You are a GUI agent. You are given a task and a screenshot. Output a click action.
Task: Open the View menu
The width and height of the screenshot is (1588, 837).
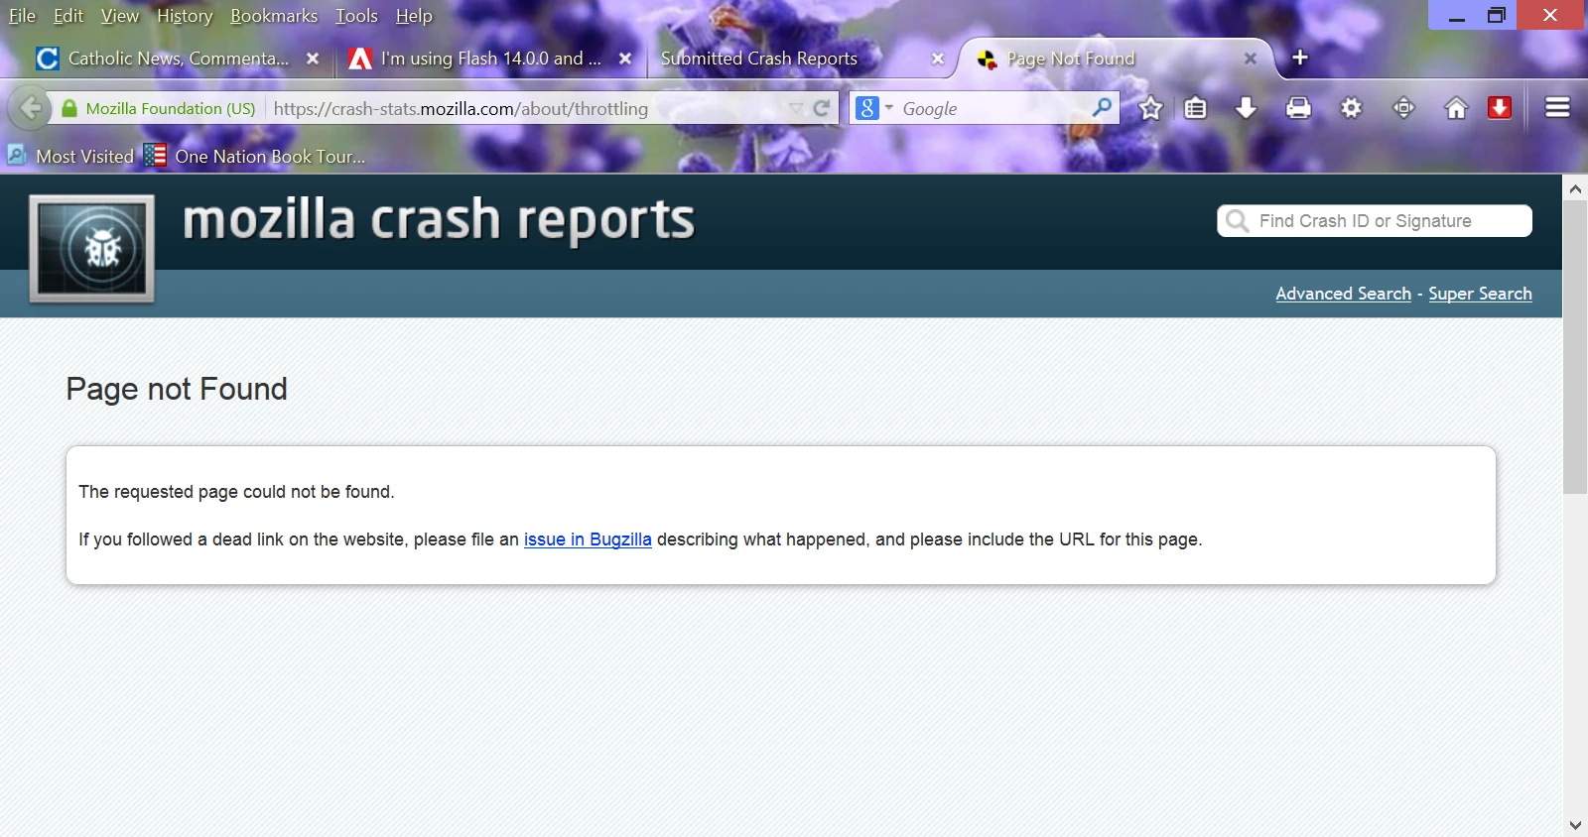(119, 16)
